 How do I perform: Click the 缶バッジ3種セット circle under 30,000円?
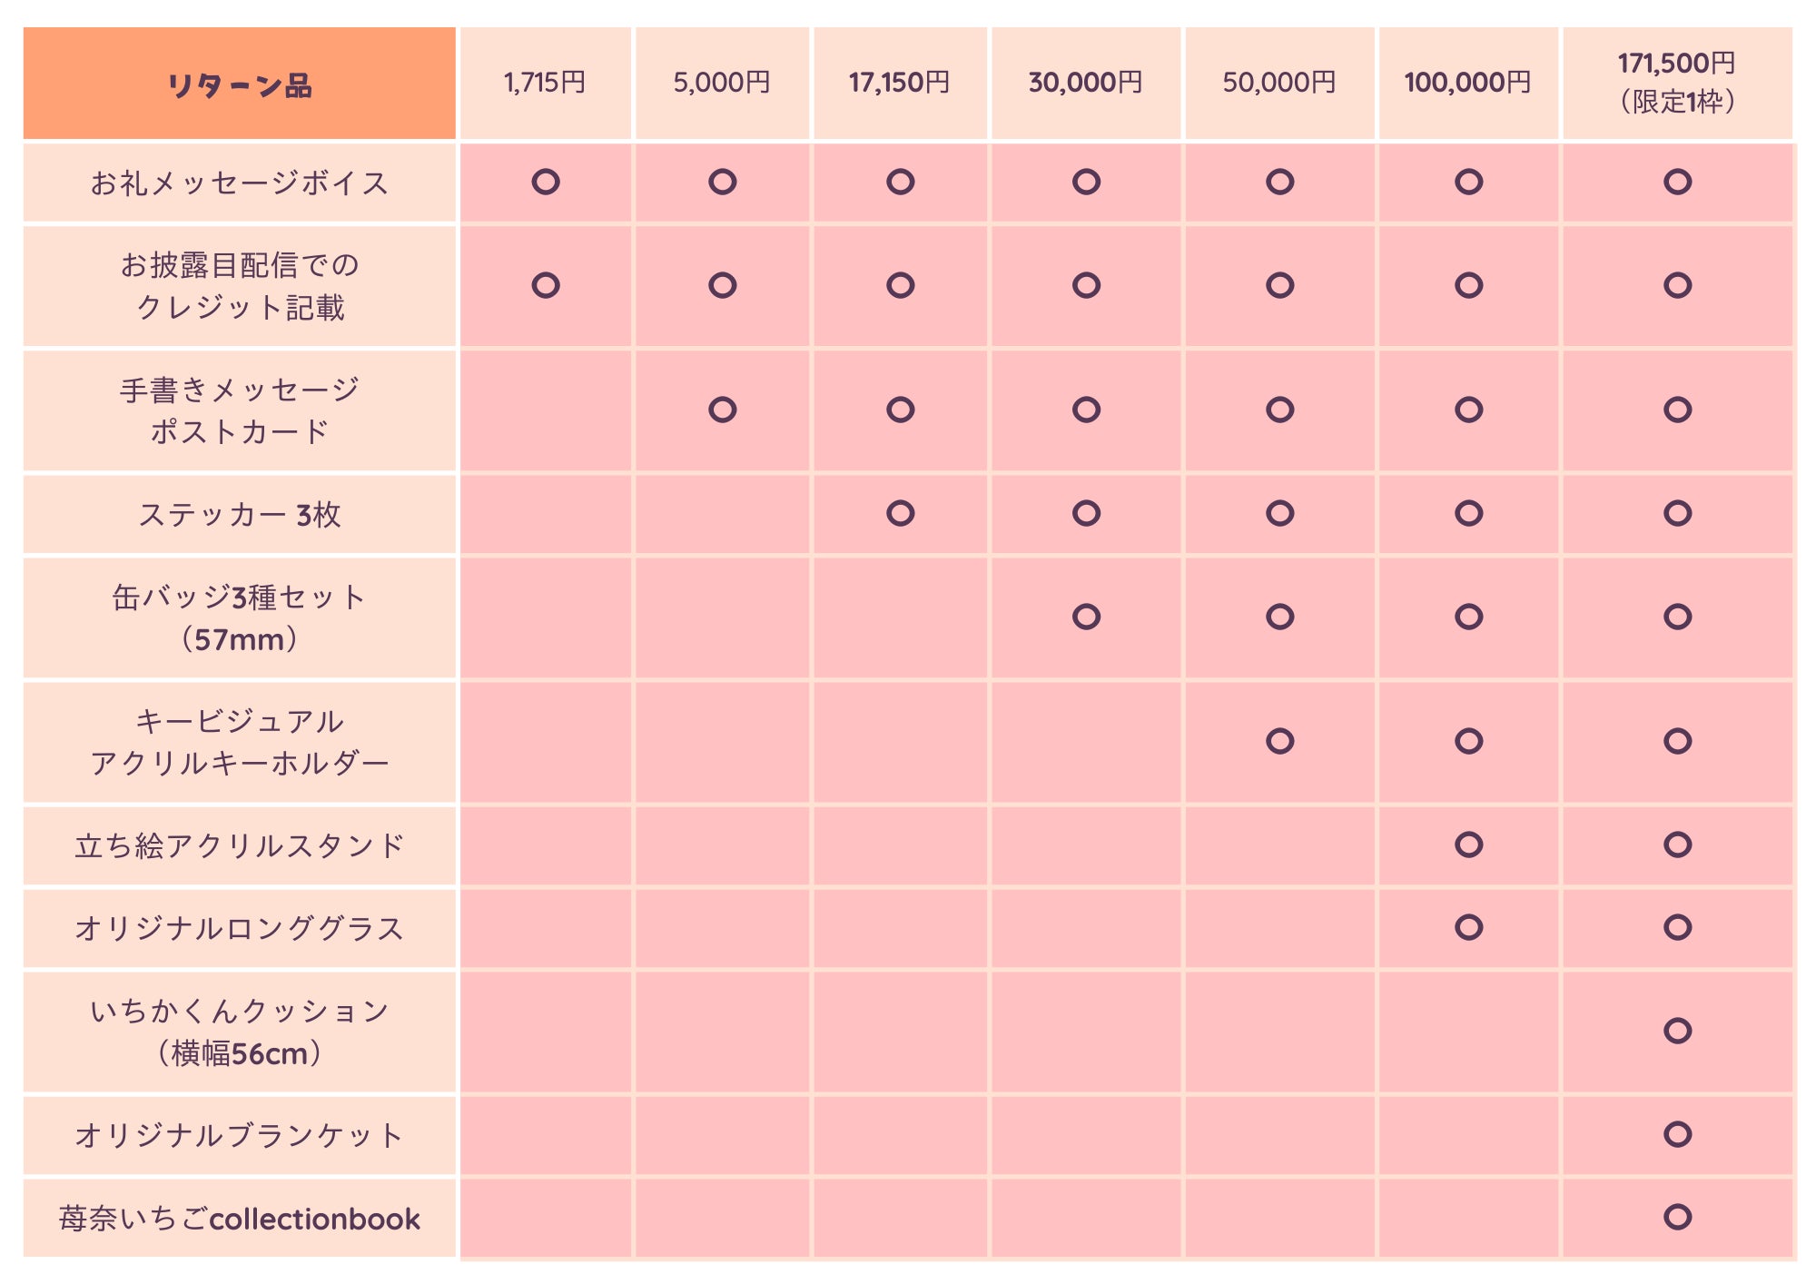point(1086,617)
